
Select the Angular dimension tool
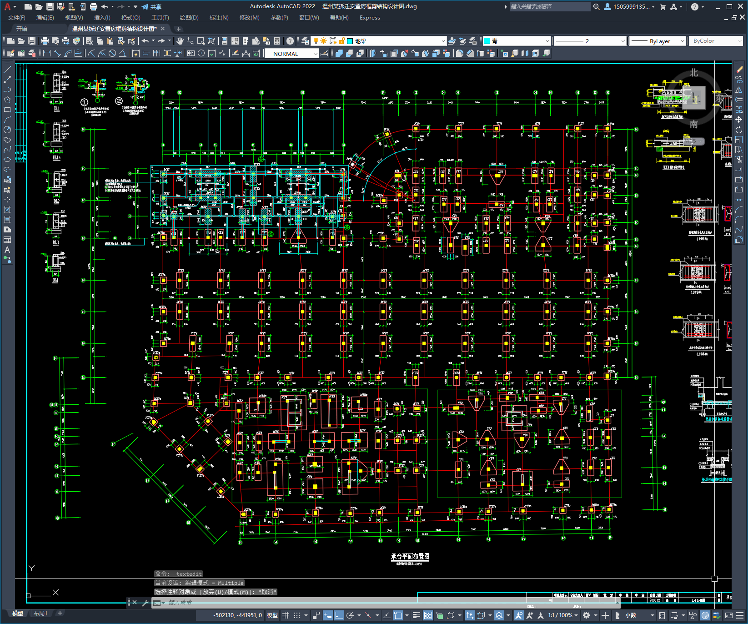point(122,54)
